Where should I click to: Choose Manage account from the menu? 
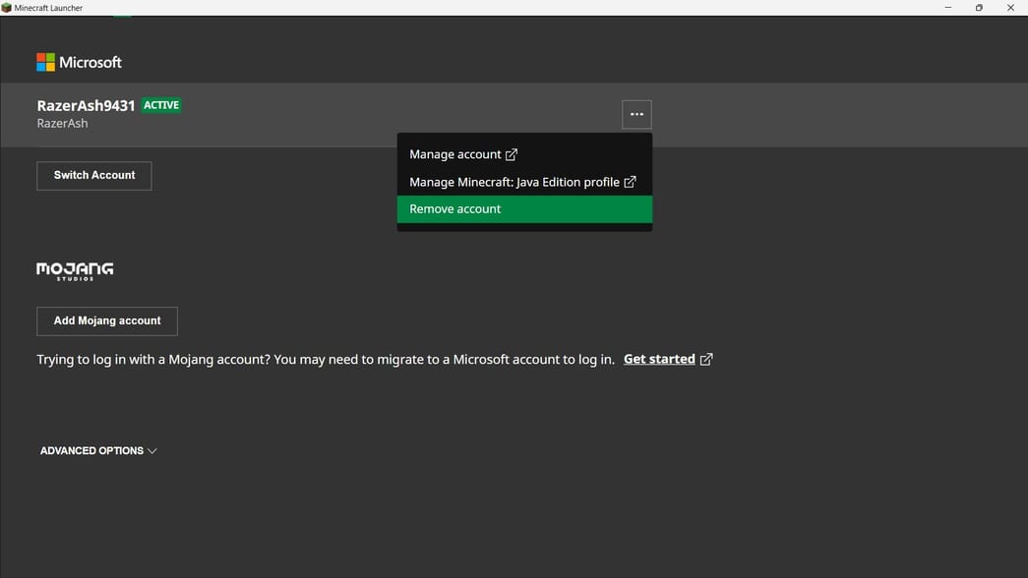455,154
